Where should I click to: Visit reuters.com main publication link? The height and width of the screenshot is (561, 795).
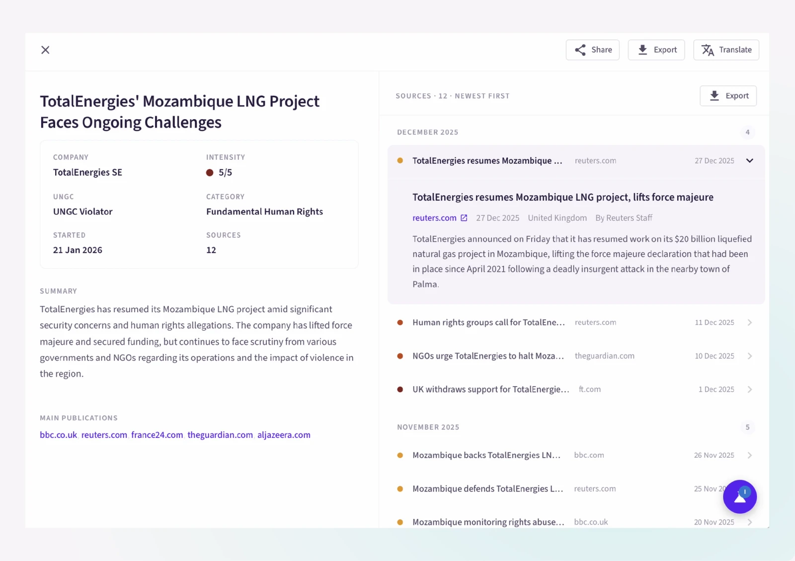pyautogui.click(x=104, y=435)
